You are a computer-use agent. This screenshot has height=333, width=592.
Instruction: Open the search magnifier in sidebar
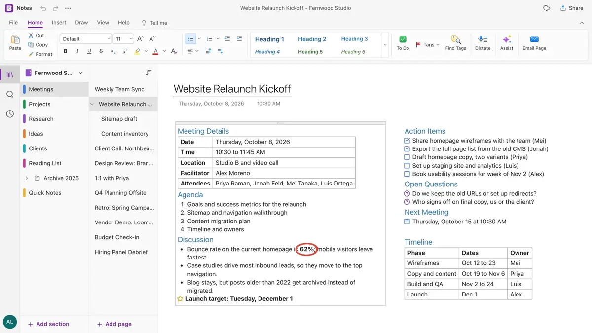pyautogui.click(x=10, y=94)
